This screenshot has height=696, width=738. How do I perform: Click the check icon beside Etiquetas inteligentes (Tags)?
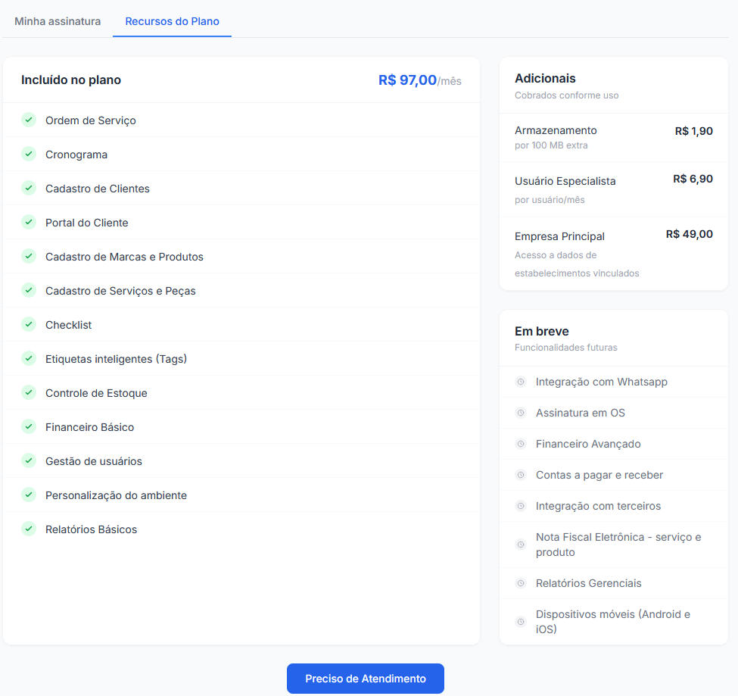coord(29,358)
